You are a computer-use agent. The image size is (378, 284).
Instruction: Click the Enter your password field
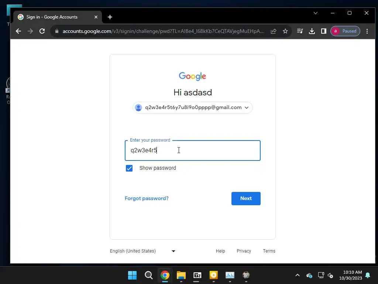(x=193, y=151)
